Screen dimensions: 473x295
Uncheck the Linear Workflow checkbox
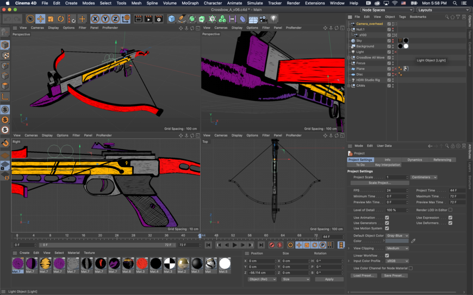point(387,255)
